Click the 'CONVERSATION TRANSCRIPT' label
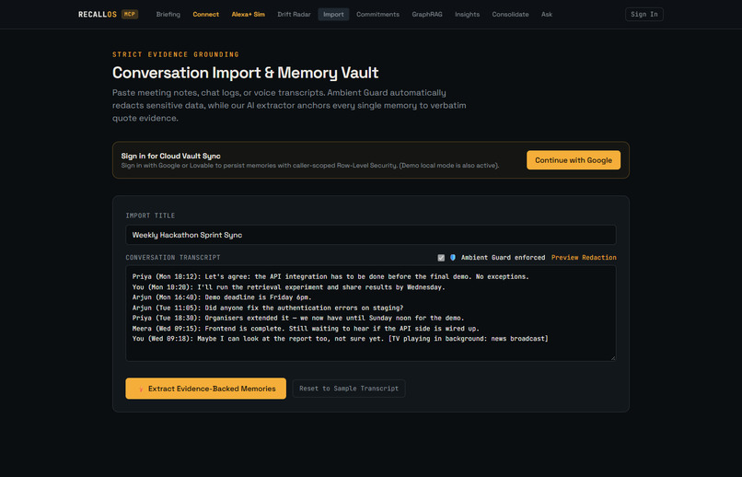Screen dimensions: 742x477 [173, 258]
